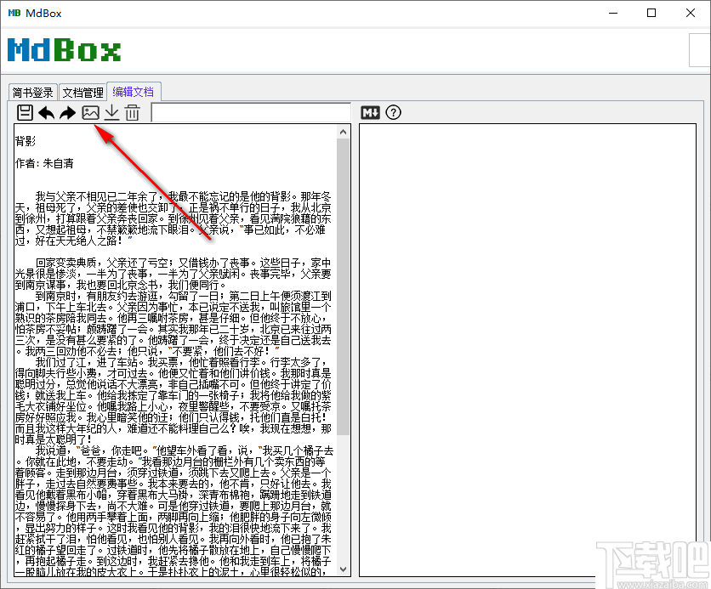
Task: Click the Download/export document icon
Action: 111,111
